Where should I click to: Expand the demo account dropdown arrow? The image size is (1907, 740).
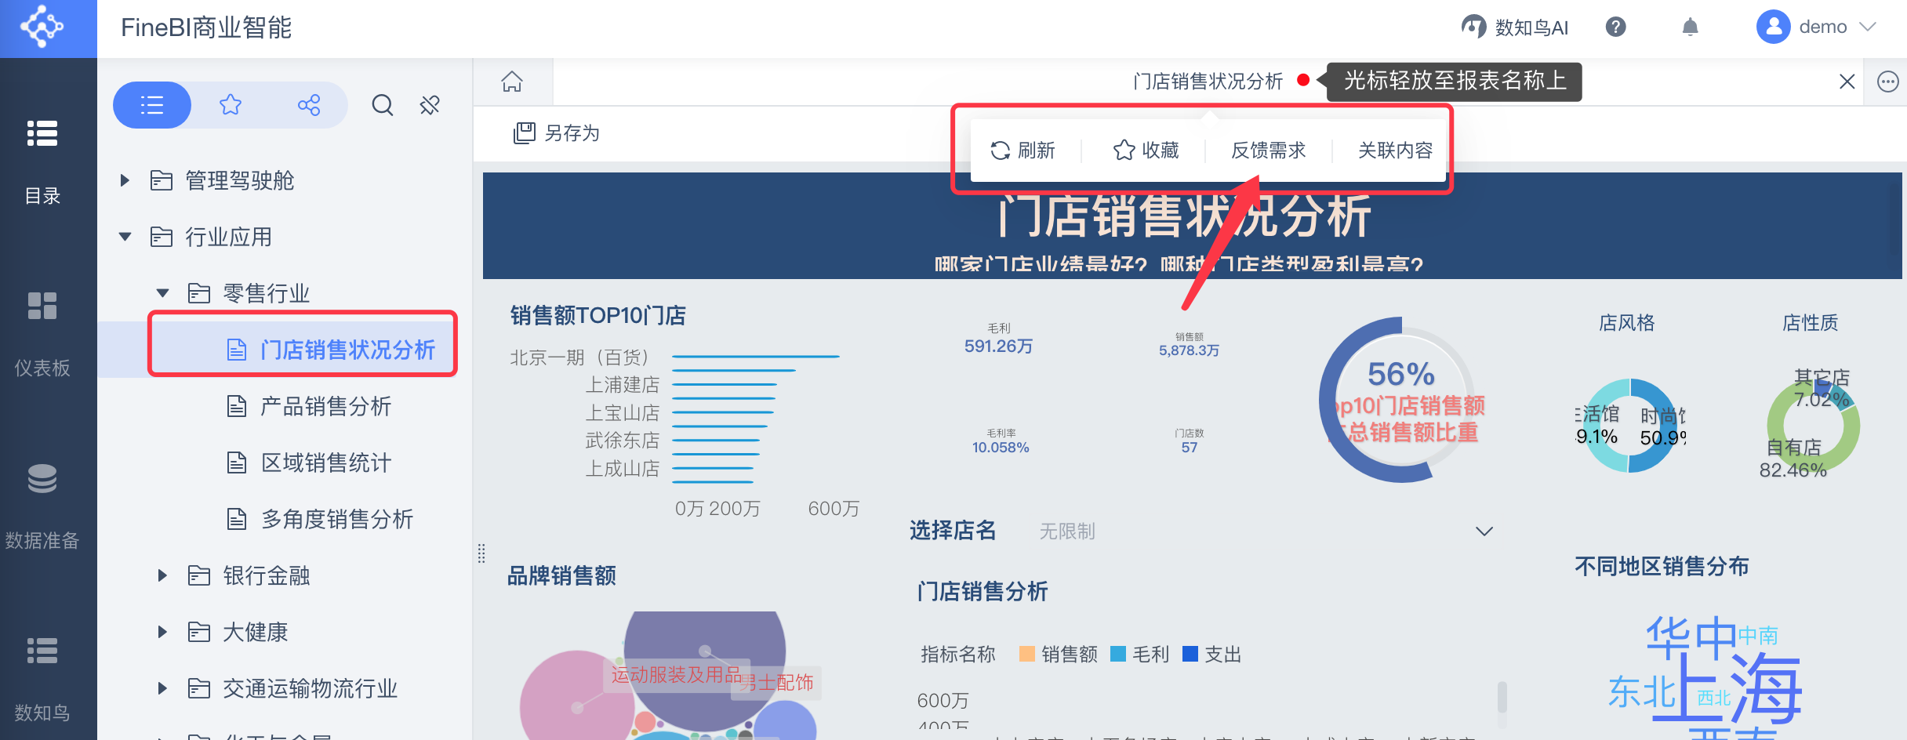pos(1869,27)
